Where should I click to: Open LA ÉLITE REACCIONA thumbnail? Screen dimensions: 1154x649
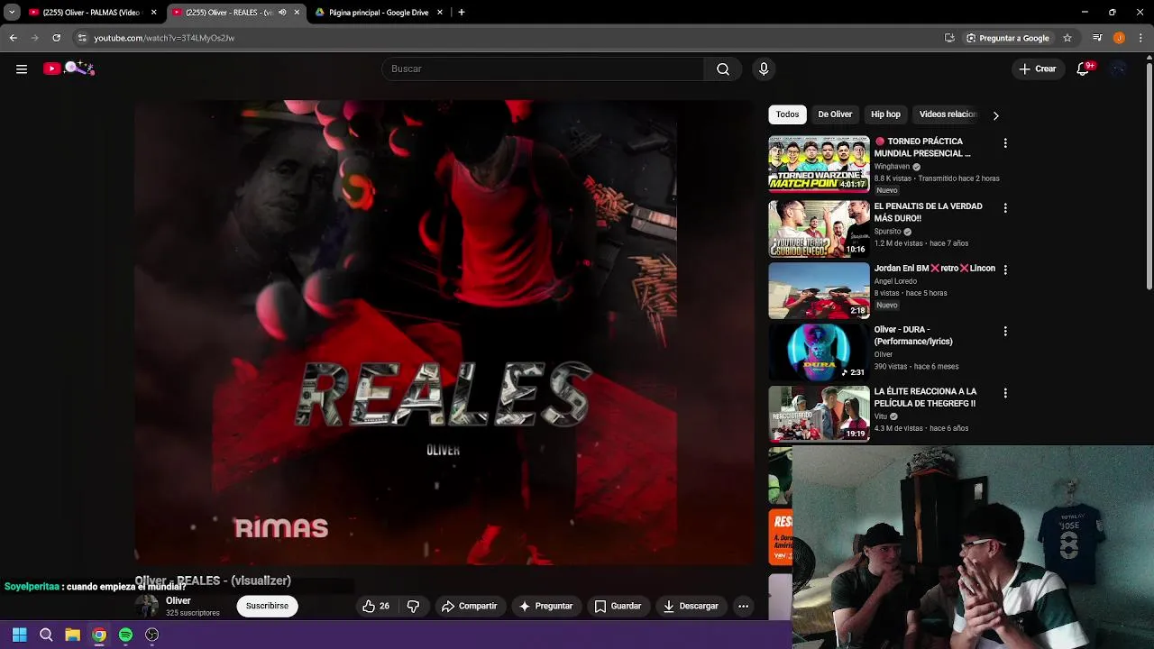[x=819, y=414]
